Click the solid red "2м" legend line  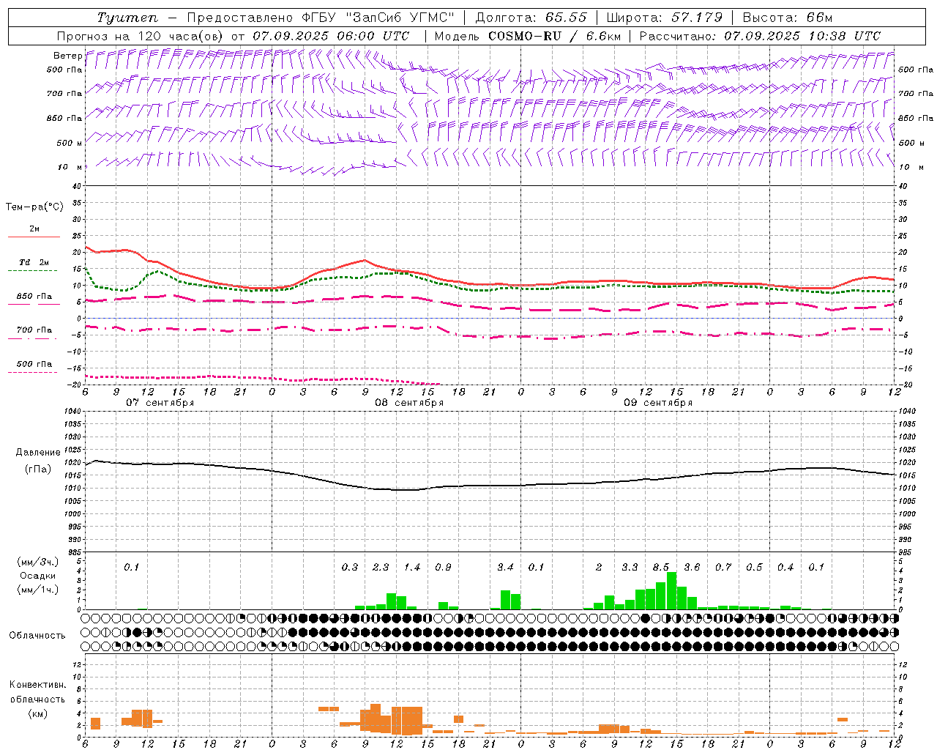[x=34, y=237]
